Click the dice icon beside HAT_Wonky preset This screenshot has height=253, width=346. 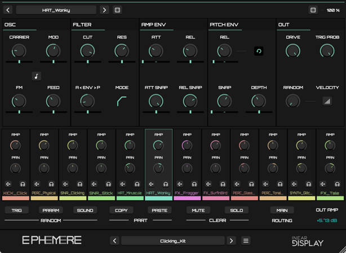coord(117,10)
